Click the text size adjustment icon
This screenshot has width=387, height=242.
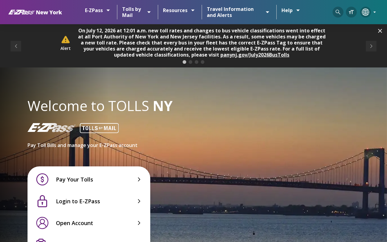pyautogui.click(x=351, y=12)
